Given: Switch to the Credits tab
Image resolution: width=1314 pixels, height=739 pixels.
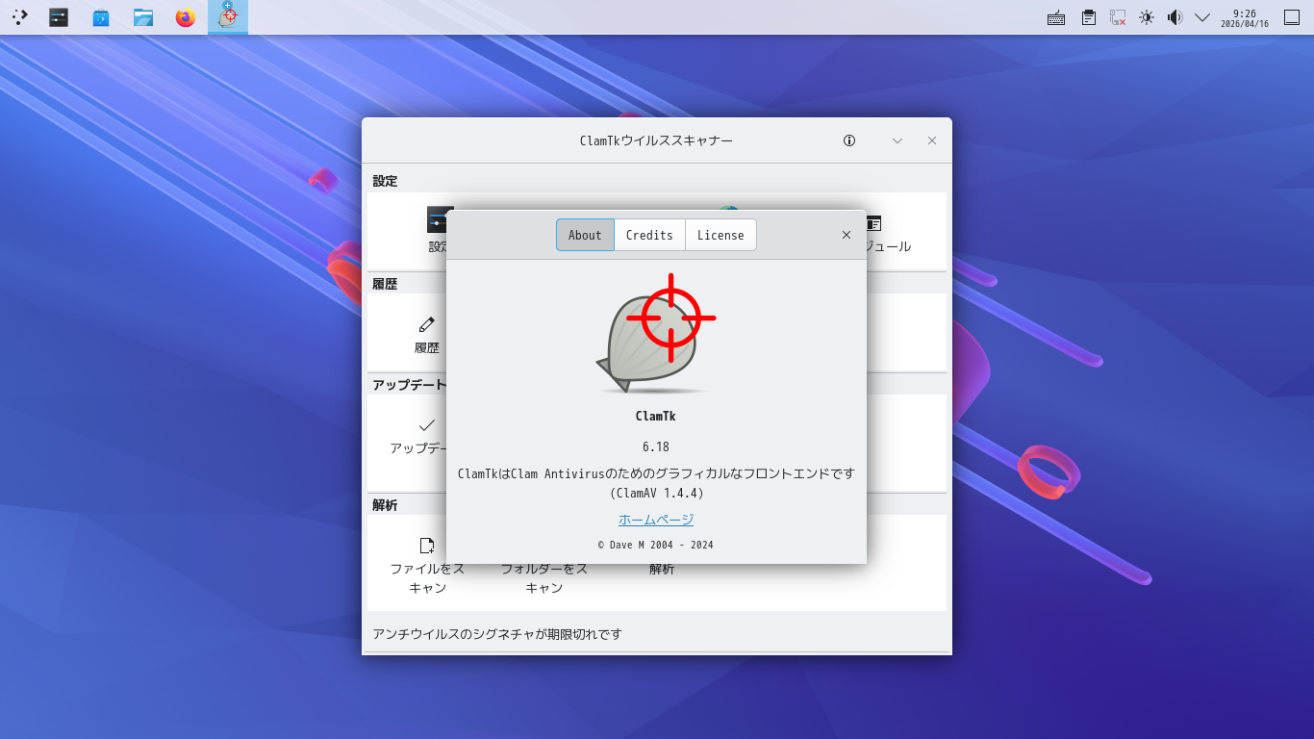Looking at the screenshot, I should (649, 235).
